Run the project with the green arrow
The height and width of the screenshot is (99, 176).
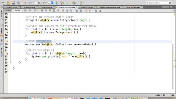(x=67, y=3)
